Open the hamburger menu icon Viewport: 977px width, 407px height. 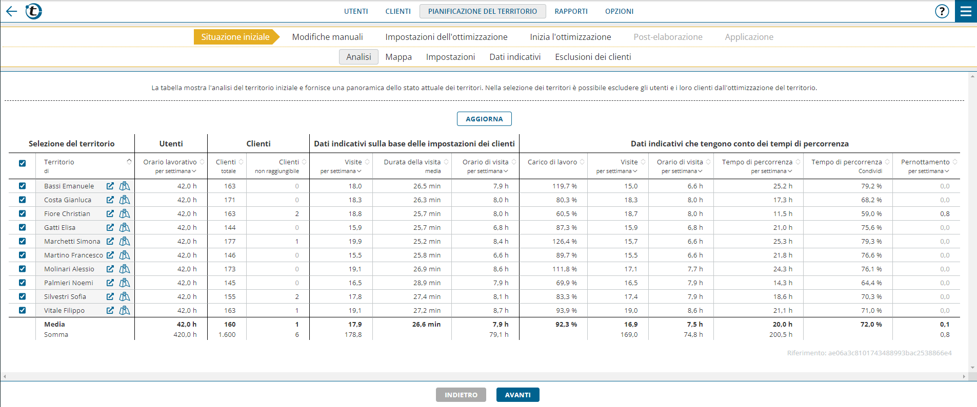click(966, 11)
